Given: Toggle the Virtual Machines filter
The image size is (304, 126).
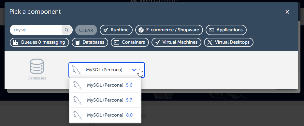Looking at the screenshot, I should point(176,42).
